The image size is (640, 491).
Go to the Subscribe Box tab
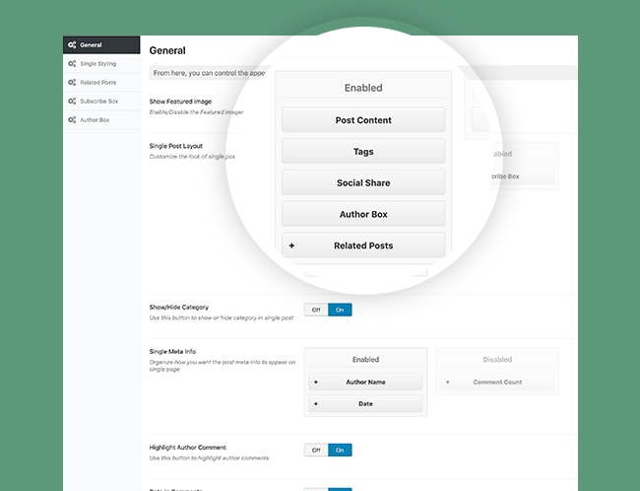[x=101, y=101]
